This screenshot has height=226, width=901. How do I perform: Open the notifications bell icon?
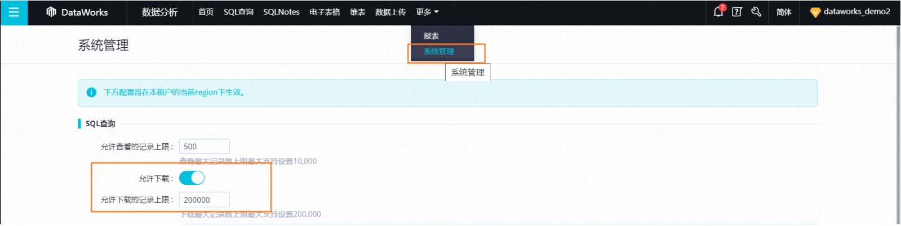(x=718, y=12)
